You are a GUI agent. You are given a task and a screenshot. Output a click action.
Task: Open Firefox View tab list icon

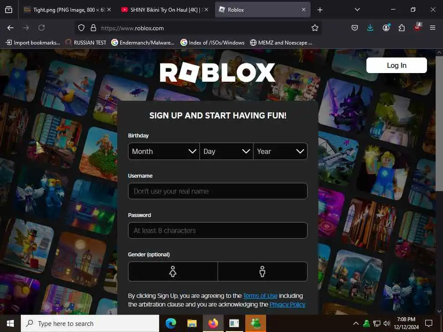pos(9,10)
